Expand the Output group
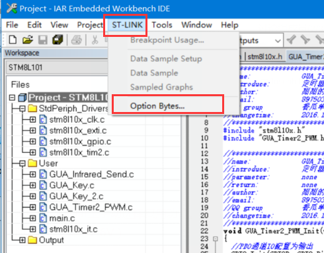Image resolution: width=324 pixels, height=253 pixels. 22,240
